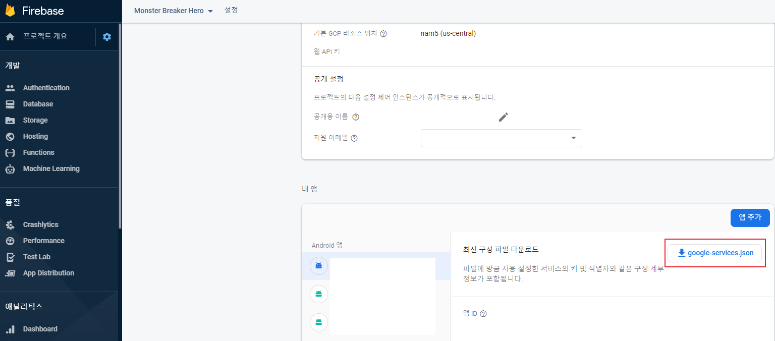Click the home icon beside 프로젝트 개요

point(10,37)
